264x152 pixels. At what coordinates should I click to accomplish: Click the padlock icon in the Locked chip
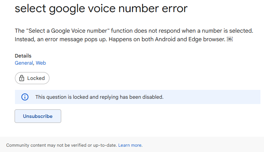[x=22, y=78]
